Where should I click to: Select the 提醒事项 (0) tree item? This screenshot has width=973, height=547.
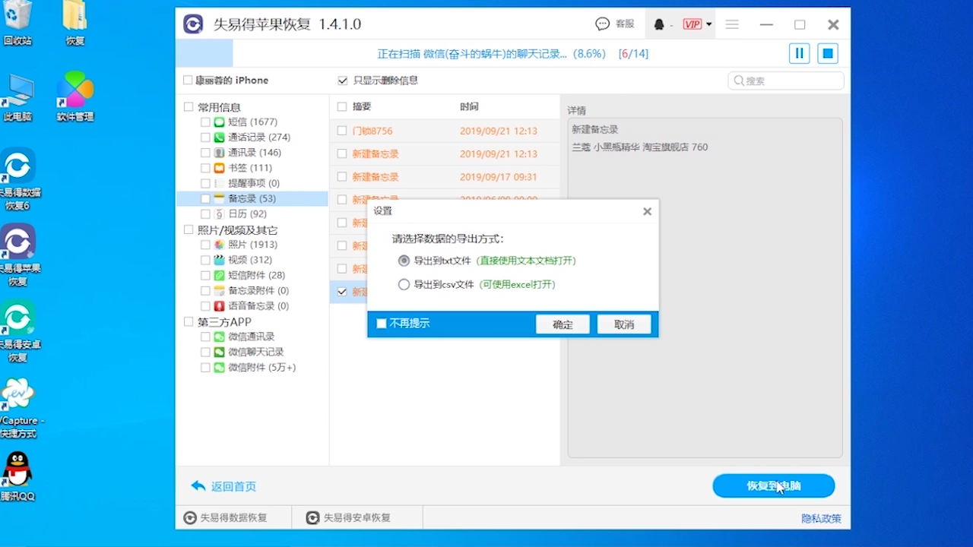pos(254,183)
